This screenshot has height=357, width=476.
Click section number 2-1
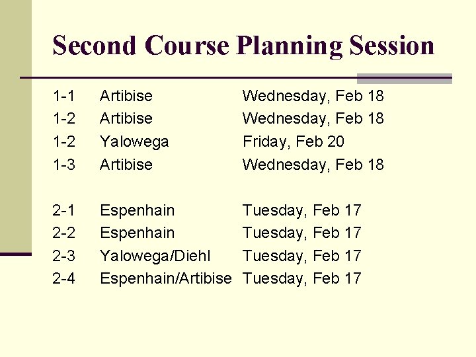(x=64, y=210)
